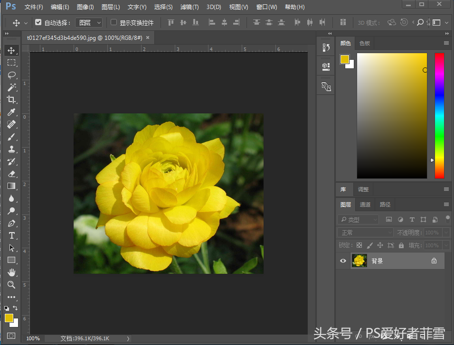Select the Clone Stamp tool
This screenshot has width=454, height=345.
[x=11, y=149]
